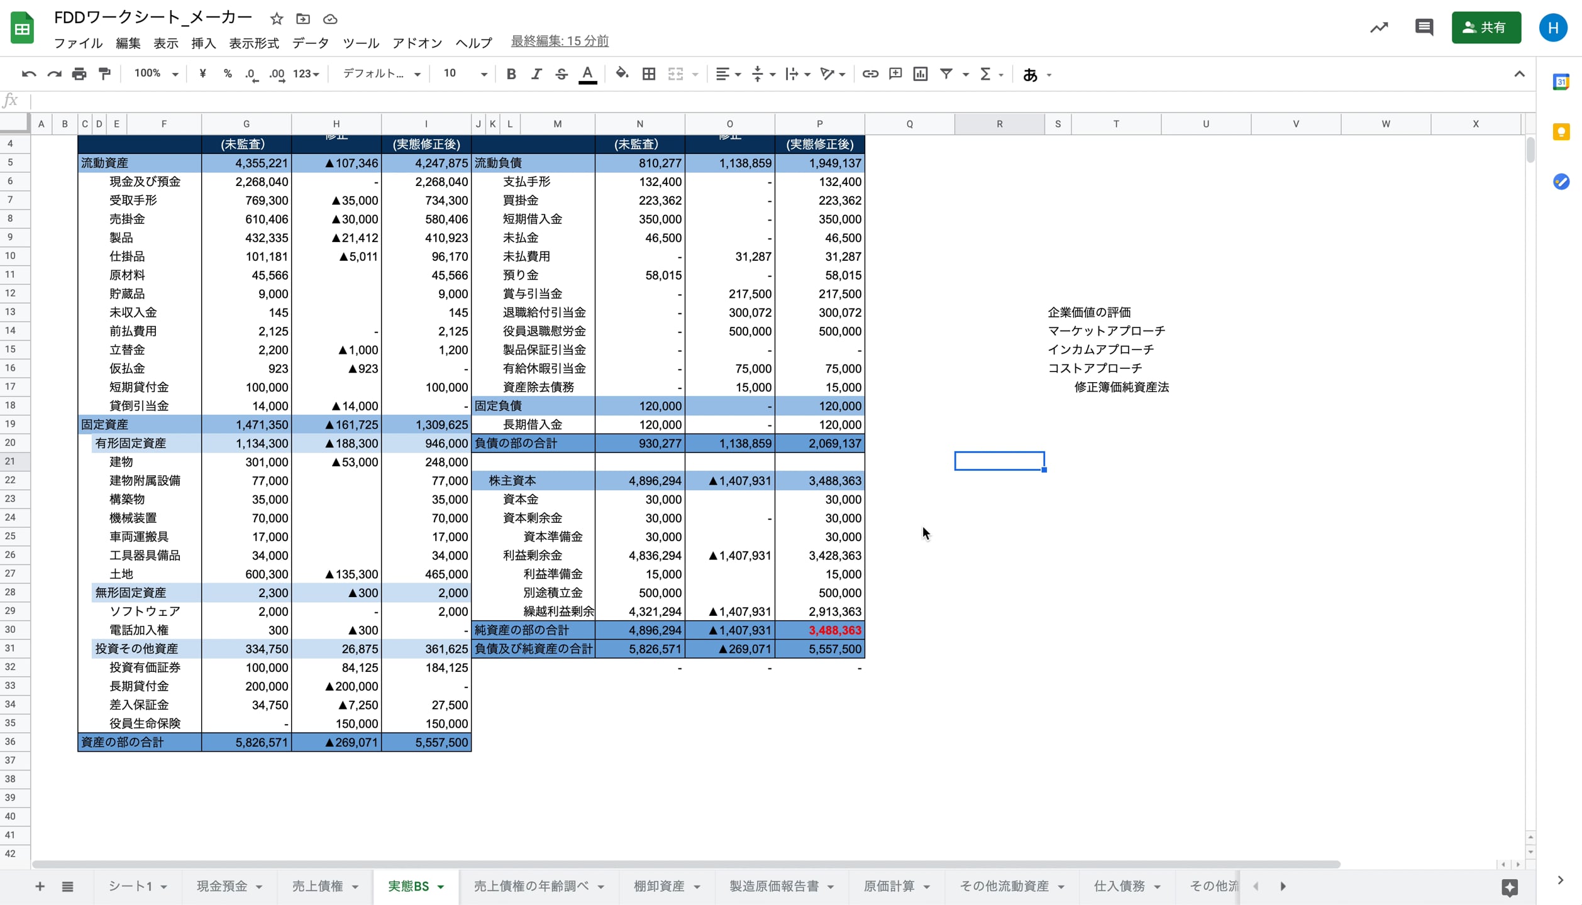Toggle strikethrough formatting
This screenshot has width=1582, height=905.
click(x=561, y=74)
